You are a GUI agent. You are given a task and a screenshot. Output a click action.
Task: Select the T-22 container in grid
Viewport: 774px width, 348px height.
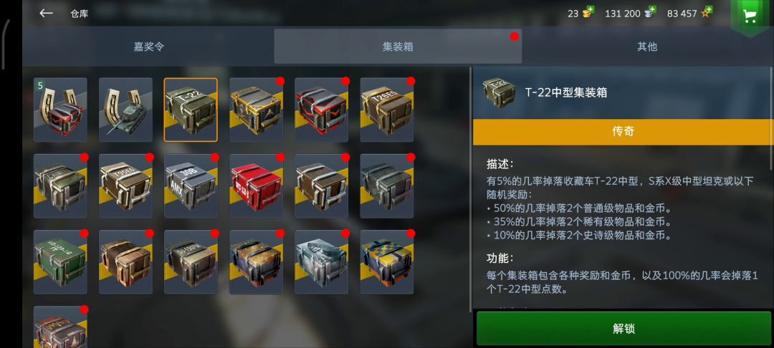point(191,110)
